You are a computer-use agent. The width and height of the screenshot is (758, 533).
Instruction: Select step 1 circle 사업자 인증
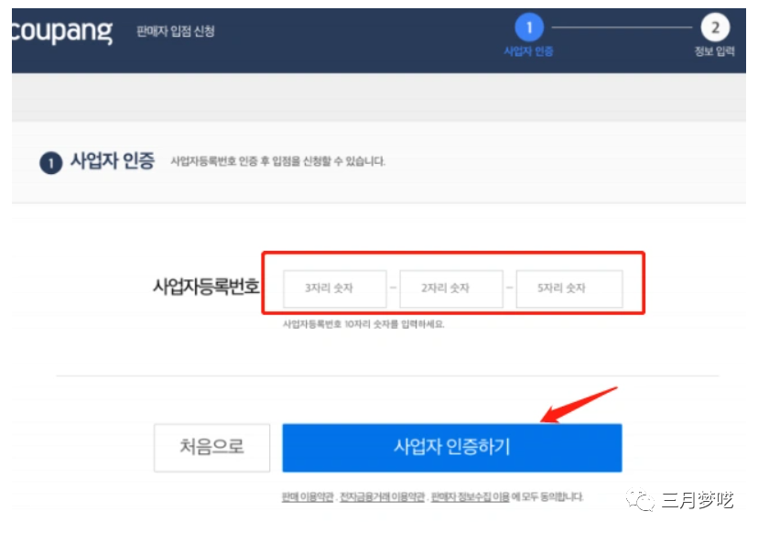click(529, 27)
